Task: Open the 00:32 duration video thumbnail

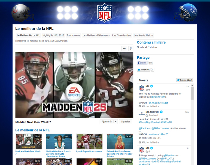Action: click(120, 162)
